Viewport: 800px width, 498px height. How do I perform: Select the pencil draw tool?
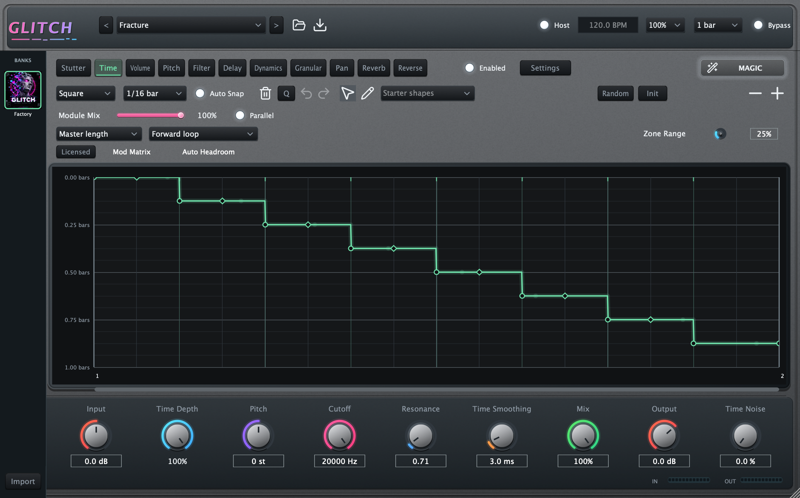[368, 93]
